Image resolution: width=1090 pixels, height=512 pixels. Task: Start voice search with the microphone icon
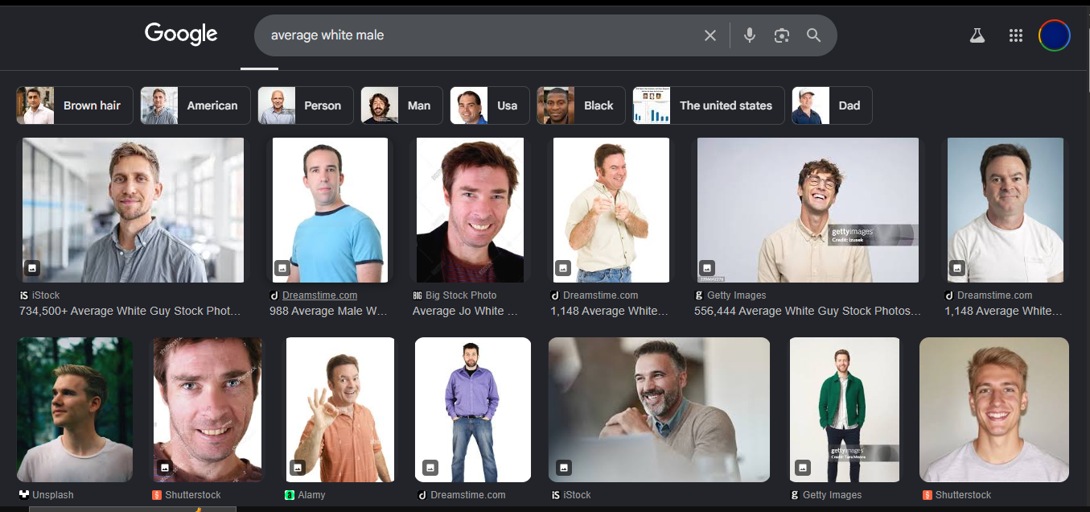[x=750, y=35]
